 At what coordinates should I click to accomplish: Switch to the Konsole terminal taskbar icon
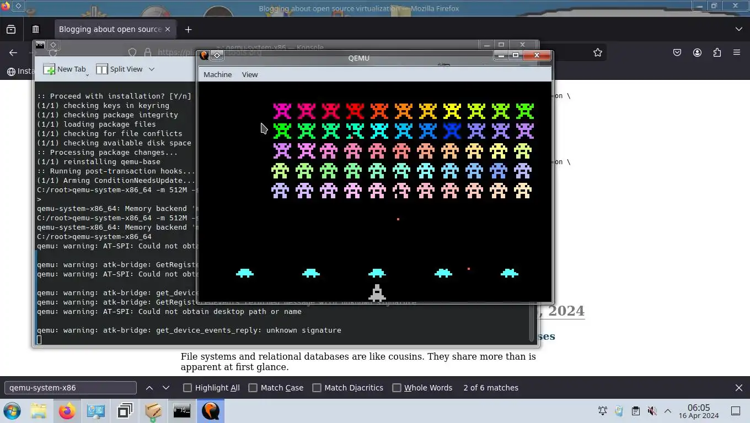click(182, 411)
